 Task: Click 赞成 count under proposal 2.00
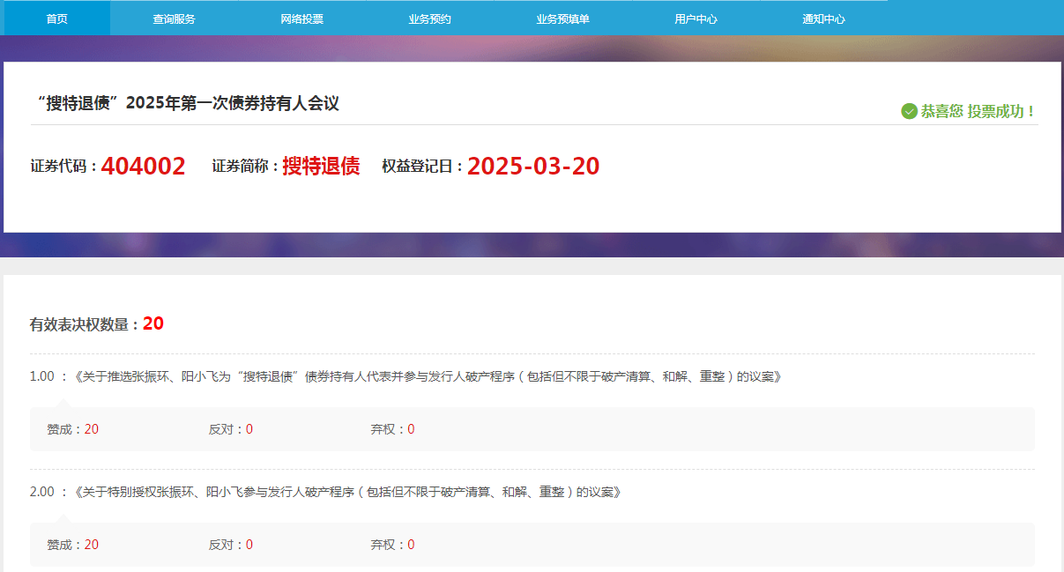coord(92,545)
